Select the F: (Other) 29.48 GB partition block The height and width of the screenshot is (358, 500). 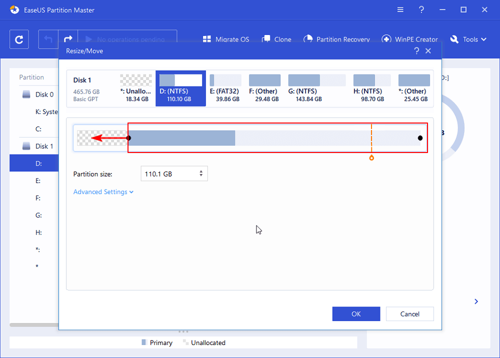[264, 88]
